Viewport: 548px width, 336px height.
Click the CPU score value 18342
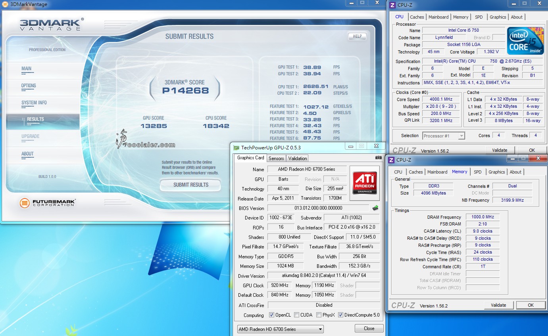216,126
